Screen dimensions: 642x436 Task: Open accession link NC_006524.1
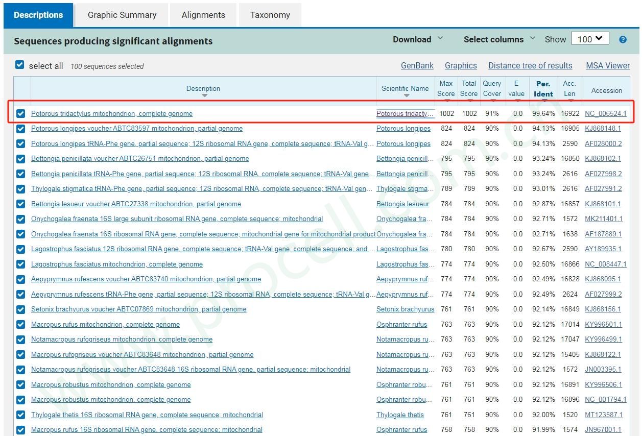tap(606, 114)
